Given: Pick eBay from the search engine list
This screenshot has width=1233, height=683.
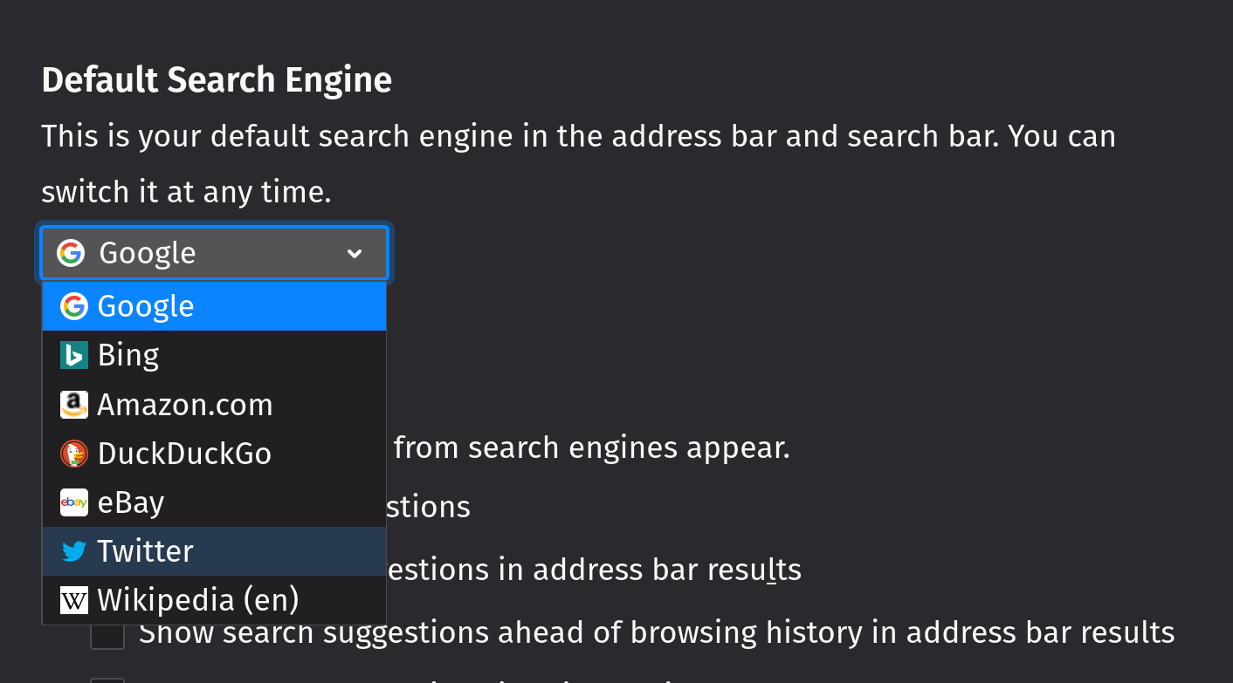Looking at the screenshot, I should pos(131,502).
